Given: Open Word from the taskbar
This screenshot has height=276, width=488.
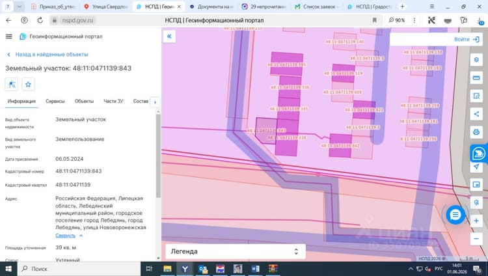Looking at the screenshot, I should point(256,269).
